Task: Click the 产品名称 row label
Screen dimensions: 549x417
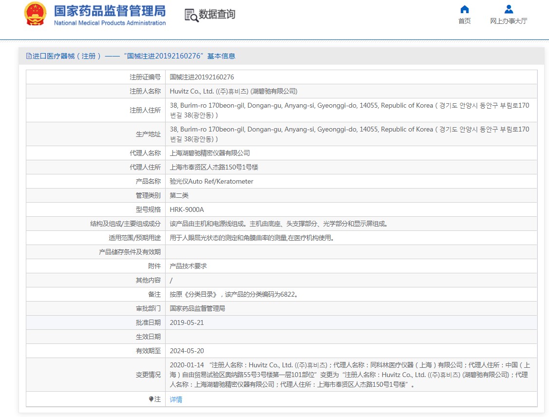Action: coord(148,181)
